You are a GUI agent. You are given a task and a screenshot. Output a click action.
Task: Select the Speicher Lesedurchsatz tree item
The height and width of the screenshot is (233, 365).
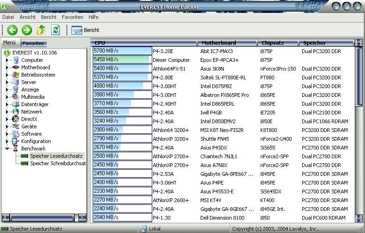tap(56, 156)
